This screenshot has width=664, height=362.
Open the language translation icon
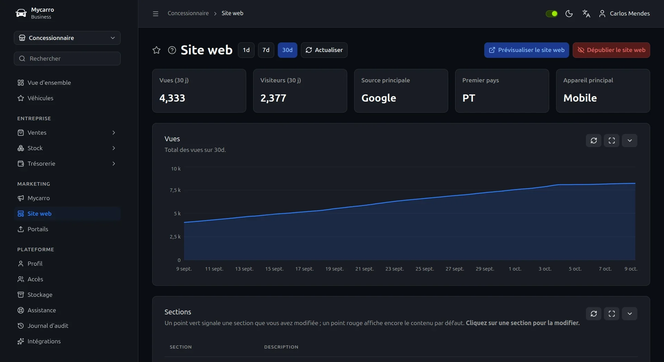586,13
